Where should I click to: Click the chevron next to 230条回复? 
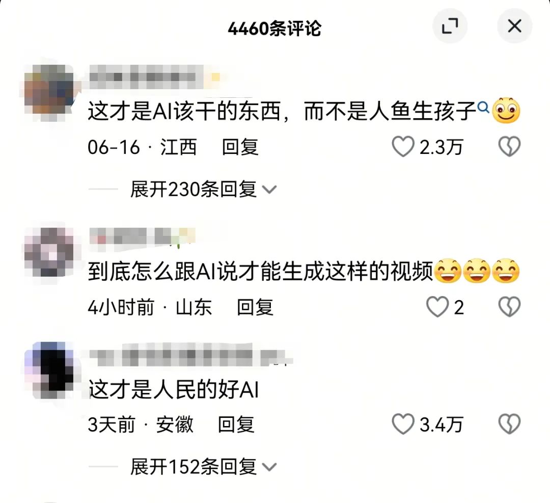(269, 190)
